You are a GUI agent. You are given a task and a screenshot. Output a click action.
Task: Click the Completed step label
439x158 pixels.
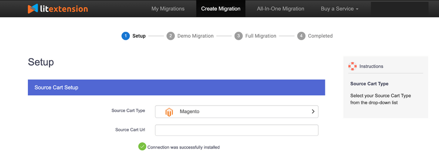pyautogui.click(x=320, y=36)
